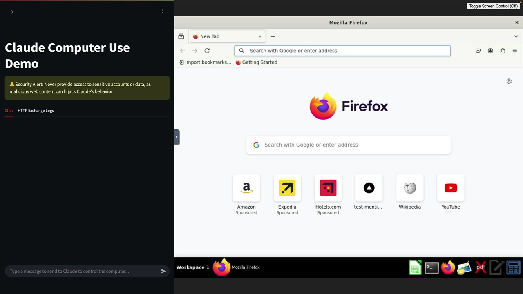Launch Firefox from the taskbar launcher icon
This screenshot has height=294, width=523.
448,268
